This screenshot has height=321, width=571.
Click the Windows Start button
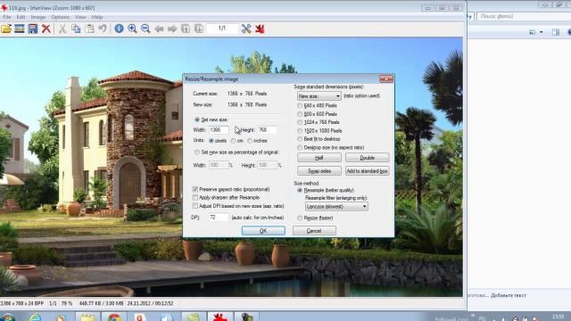point(7,317)
